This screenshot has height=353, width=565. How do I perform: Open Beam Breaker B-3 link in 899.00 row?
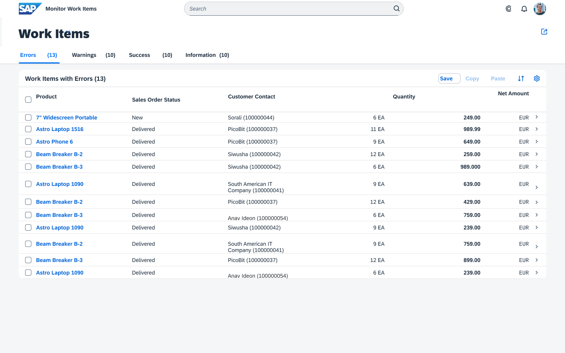(x=59, y=260)
